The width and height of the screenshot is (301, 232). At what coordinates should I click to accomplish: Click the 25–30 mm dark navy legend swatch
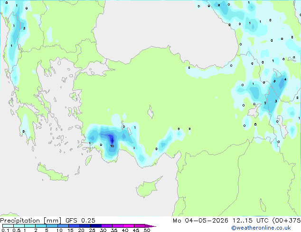point(96,226)
